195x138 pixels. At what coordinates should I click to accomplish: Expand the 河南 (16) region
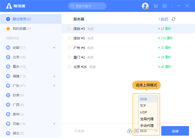point(54,124)
